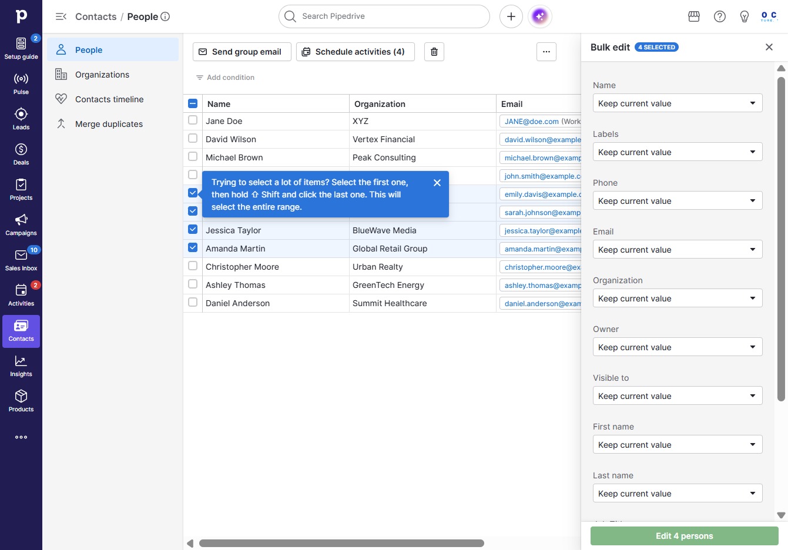Open the AI assistant sparkle button
The width and height of the screenshot is (788, 550).
(540, 16)
